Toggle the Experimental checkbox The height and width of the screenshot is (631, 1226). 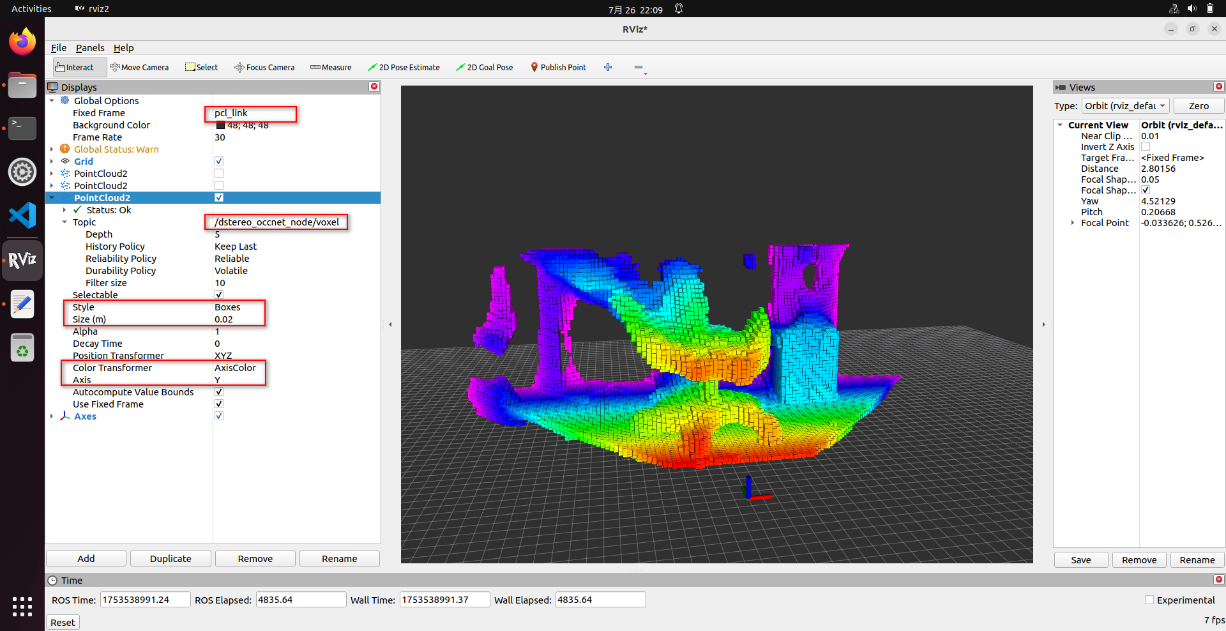click(1149, 600)
